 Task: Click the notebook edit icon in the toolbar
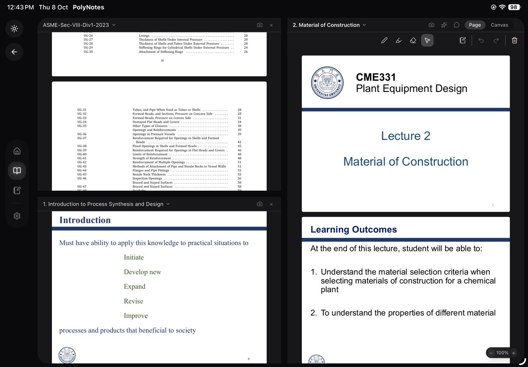coord(463,40)
